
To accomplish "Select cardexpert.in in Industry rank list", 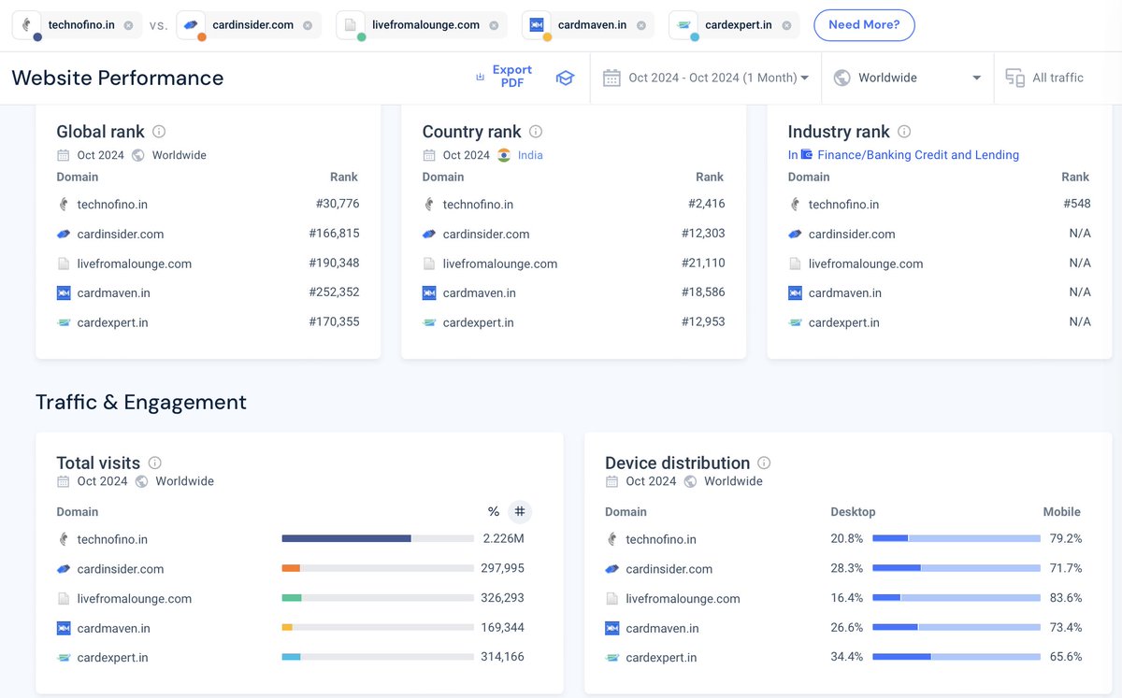I will pyautogui.click(x=844, y=322).
